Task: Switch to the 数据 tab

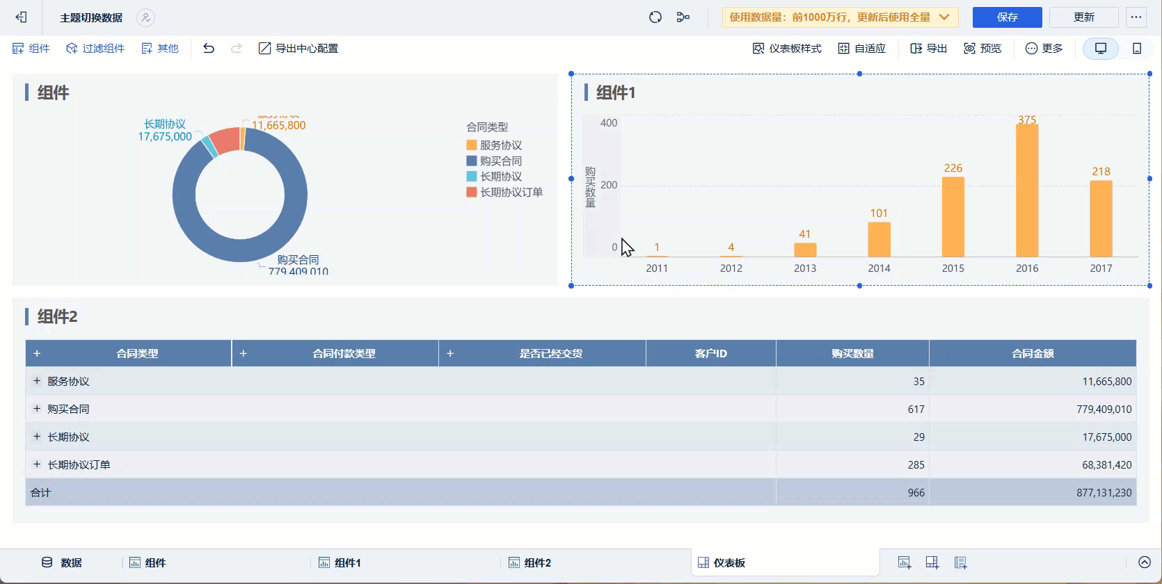Action: pos(62,562)
